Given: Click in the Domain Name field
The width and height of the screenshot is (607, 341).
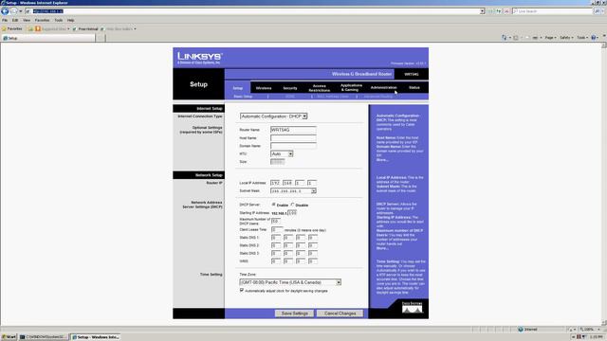Looking at the screenshot, I should 293,146.
